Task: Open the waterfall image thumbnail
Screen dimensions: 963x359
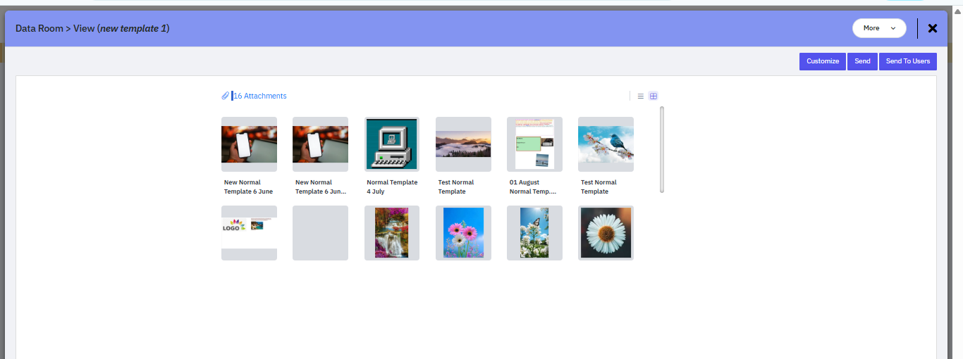Action: 391,233
